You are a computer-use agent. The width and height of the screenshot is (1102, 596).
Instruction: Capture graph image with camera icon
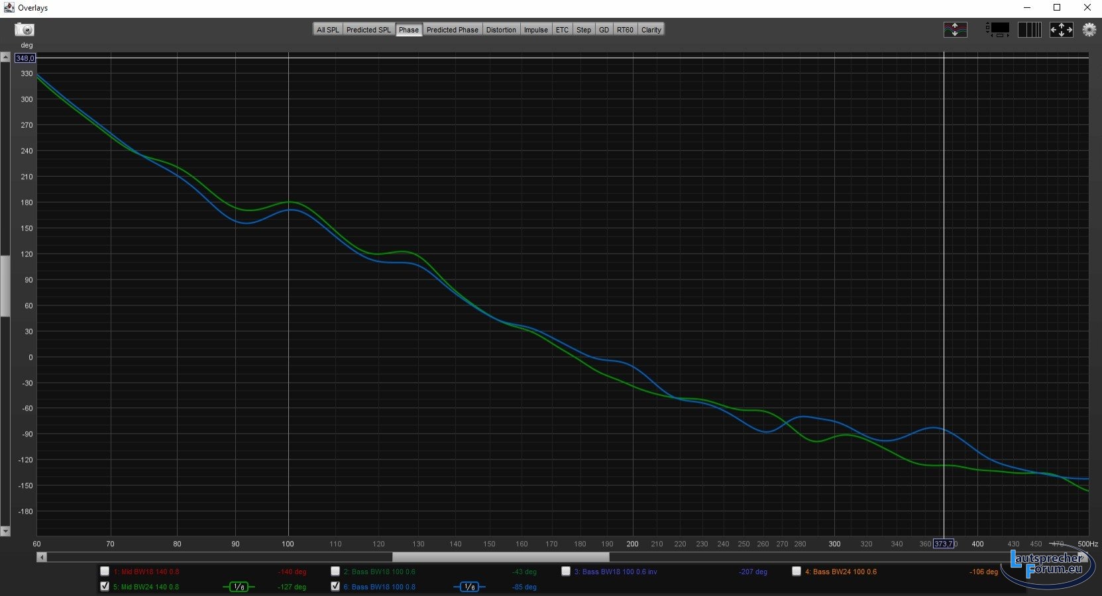click(x=25, y=30)
